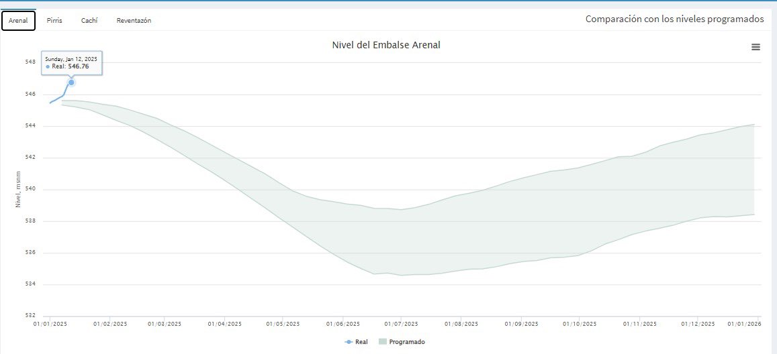Click the heading Comparación con los niveles programados
Viewport: 777px width, 354px height.
click(x=674, y=19)
